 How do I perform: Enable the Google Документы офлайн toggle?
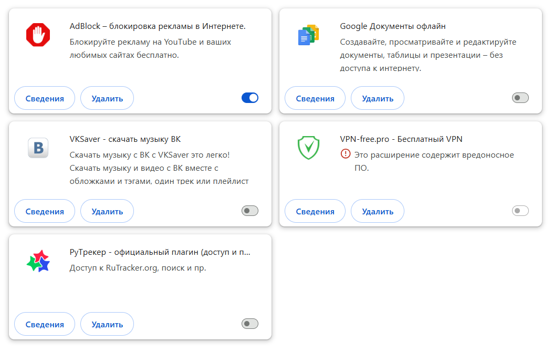coord(520,98)
